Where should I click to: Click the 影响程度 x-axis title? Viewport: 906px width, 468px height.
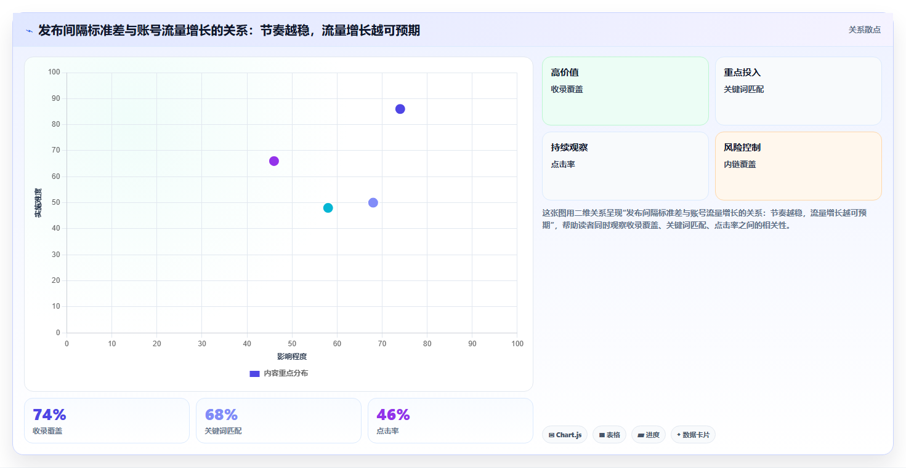(x=292, y=357)
